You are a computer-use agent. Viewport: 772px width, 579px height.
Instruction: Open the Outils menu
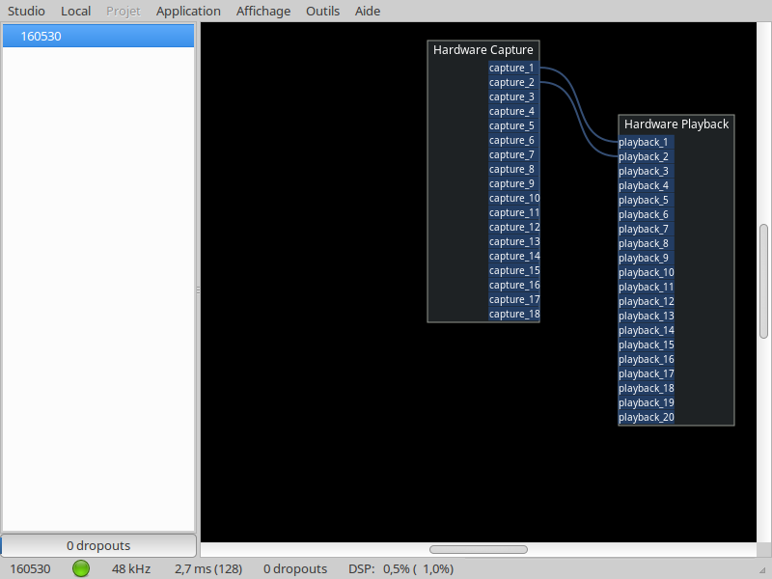322,11
